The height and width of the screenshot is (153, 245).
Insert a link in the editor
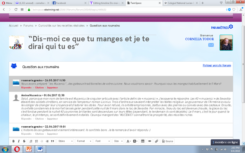pyautogui.click(x=150, y=141)
